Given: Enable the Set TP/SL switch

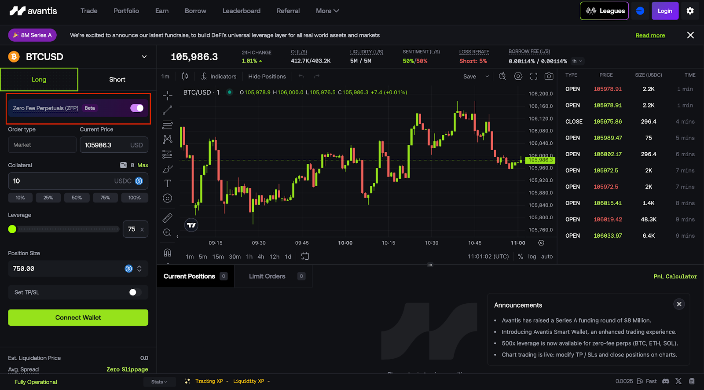Looking at the screenshot, I should 136,292.
